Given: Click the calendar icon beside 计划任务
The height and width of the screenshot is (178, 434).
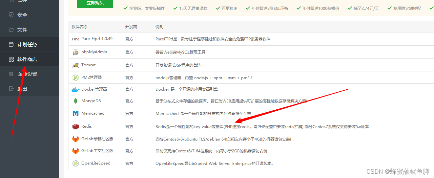Looking at the screenshot, I should coord(11,44).
